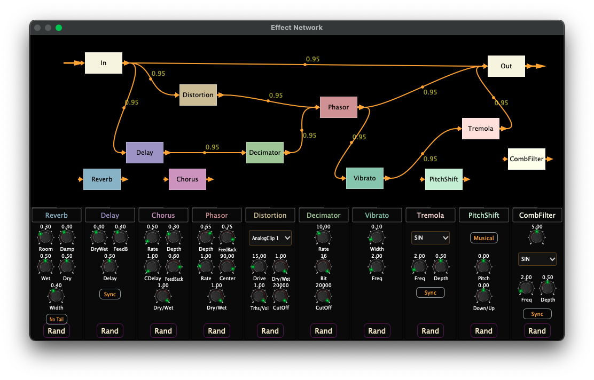
Task: Toggle Sync in the Tremola panel
Action: pyautogui.click(x=431, y=292)
